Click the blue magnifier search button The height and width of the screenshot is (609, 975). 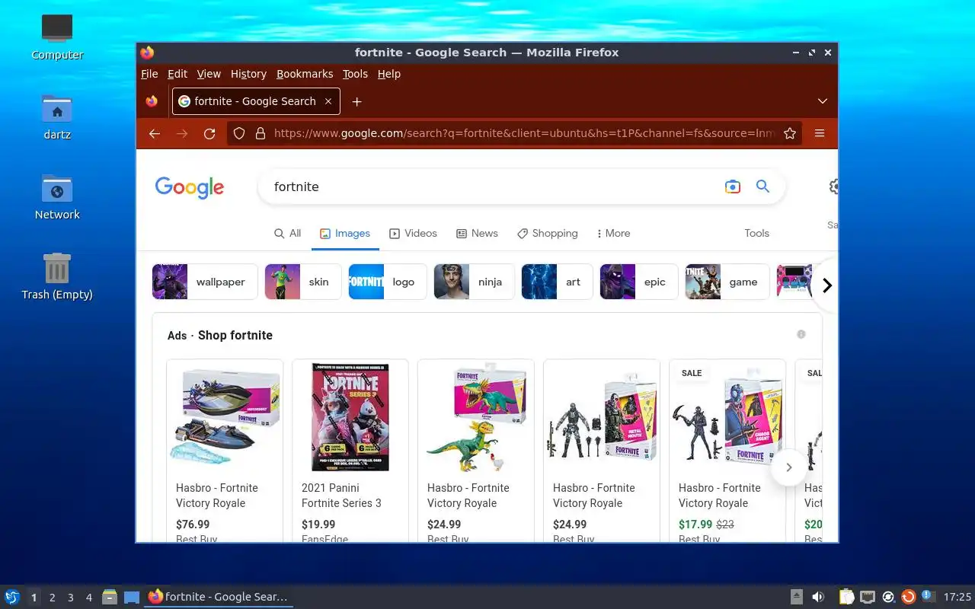(762, 187)
